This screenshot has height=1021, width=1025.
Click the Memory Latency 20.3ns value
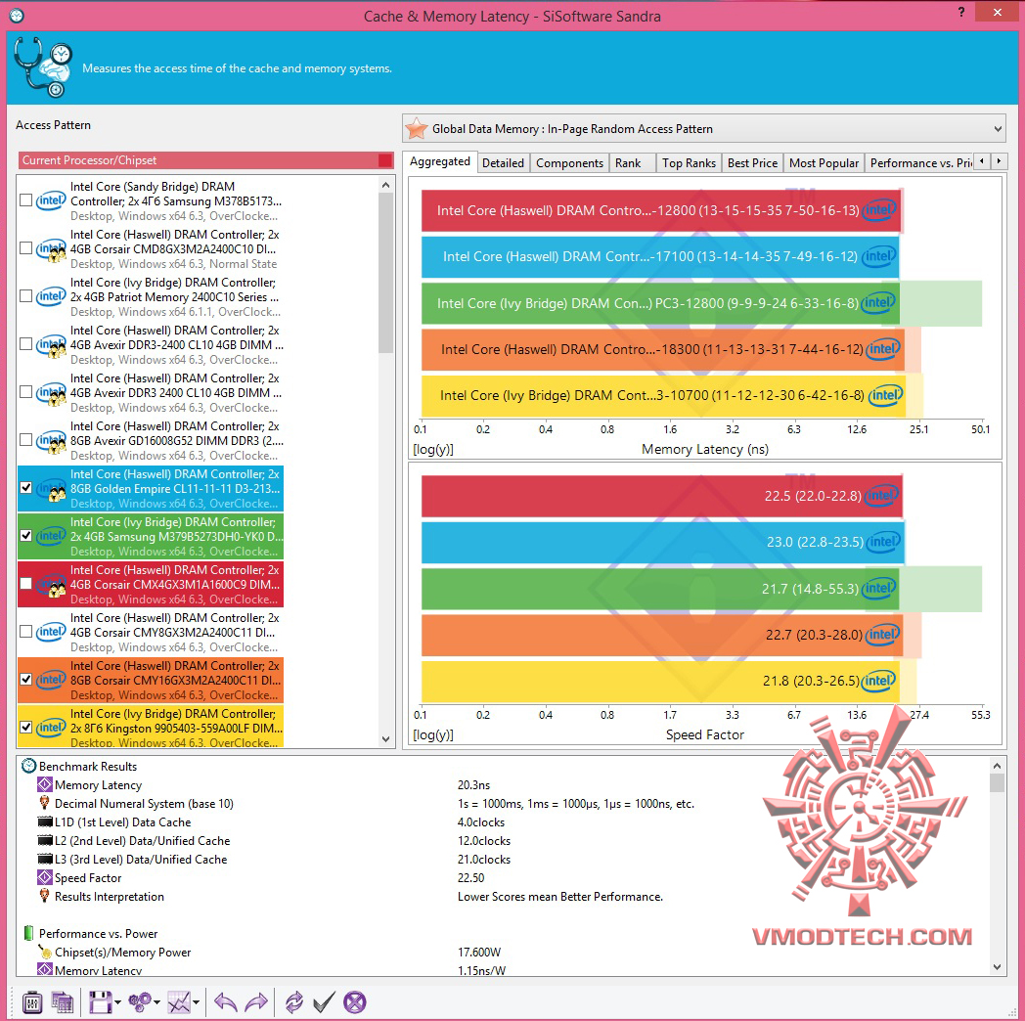pos(474,785)
